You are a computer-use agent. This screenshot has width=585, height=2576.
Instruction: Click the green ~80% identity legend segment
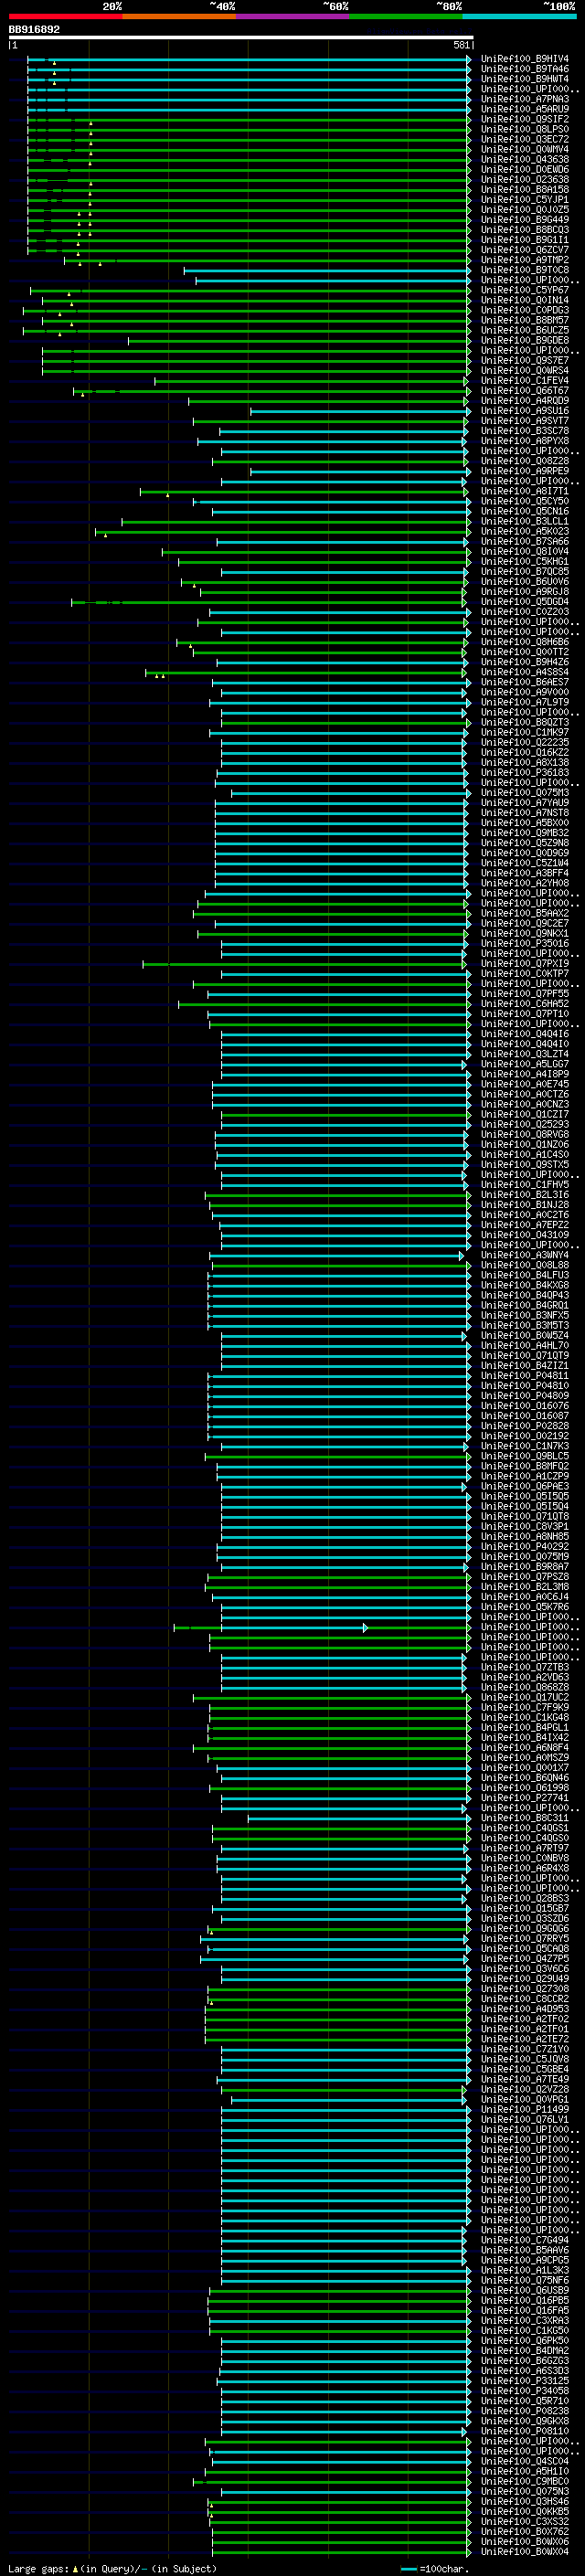coord(406,17)
